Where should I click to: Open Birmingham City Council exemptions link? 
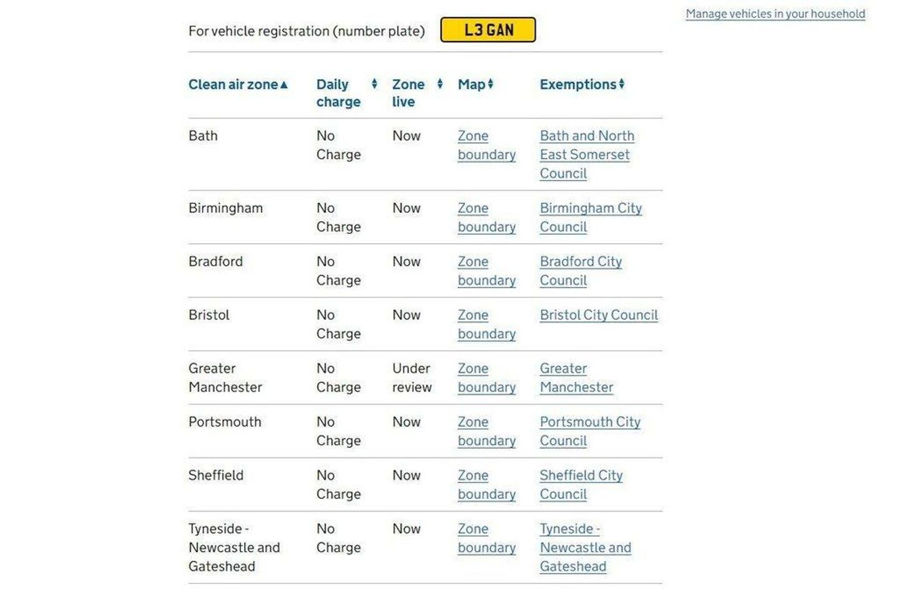pos(591,218)
